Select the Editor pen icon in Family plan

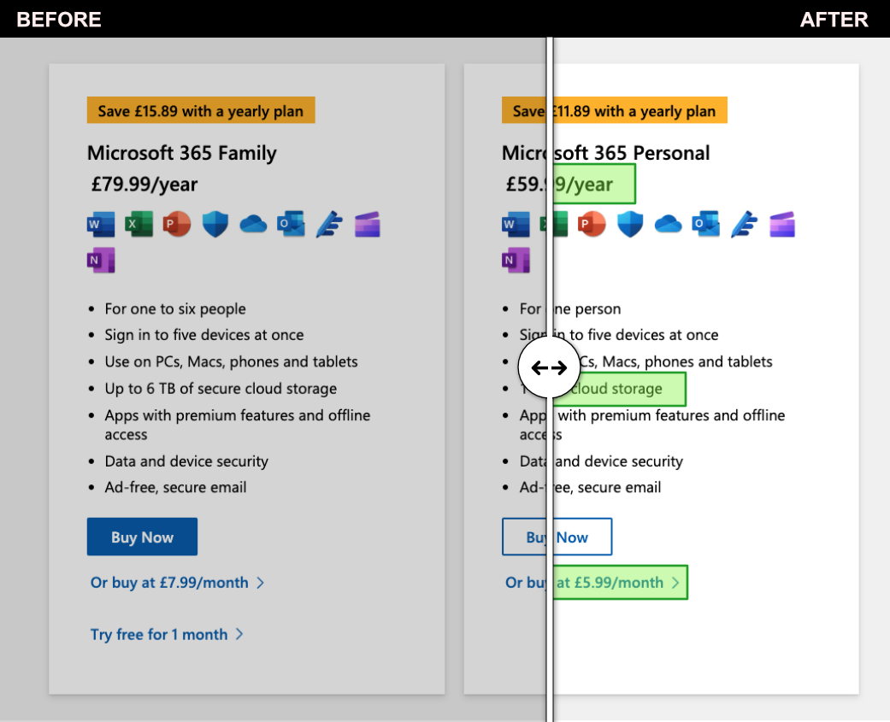click(x=329, y=225)
